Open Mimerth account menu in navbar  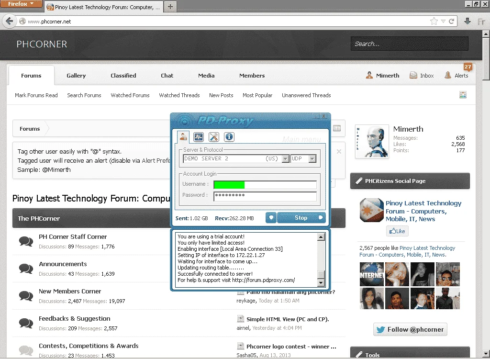pyautogui.click(x=382, y=75)
